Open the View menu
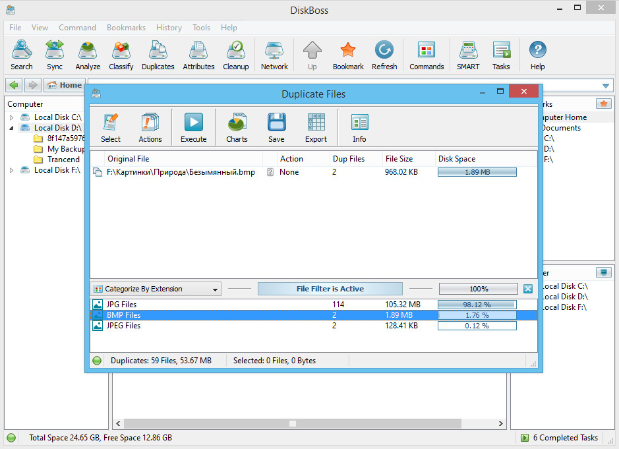The image size is (619, 449). [40, 28]
